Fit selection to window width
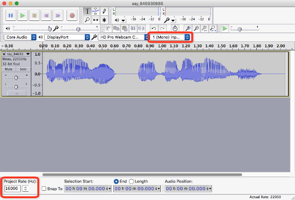Viewport: 295px width, 200px height. pyautogui.click(x=205, y=29)
